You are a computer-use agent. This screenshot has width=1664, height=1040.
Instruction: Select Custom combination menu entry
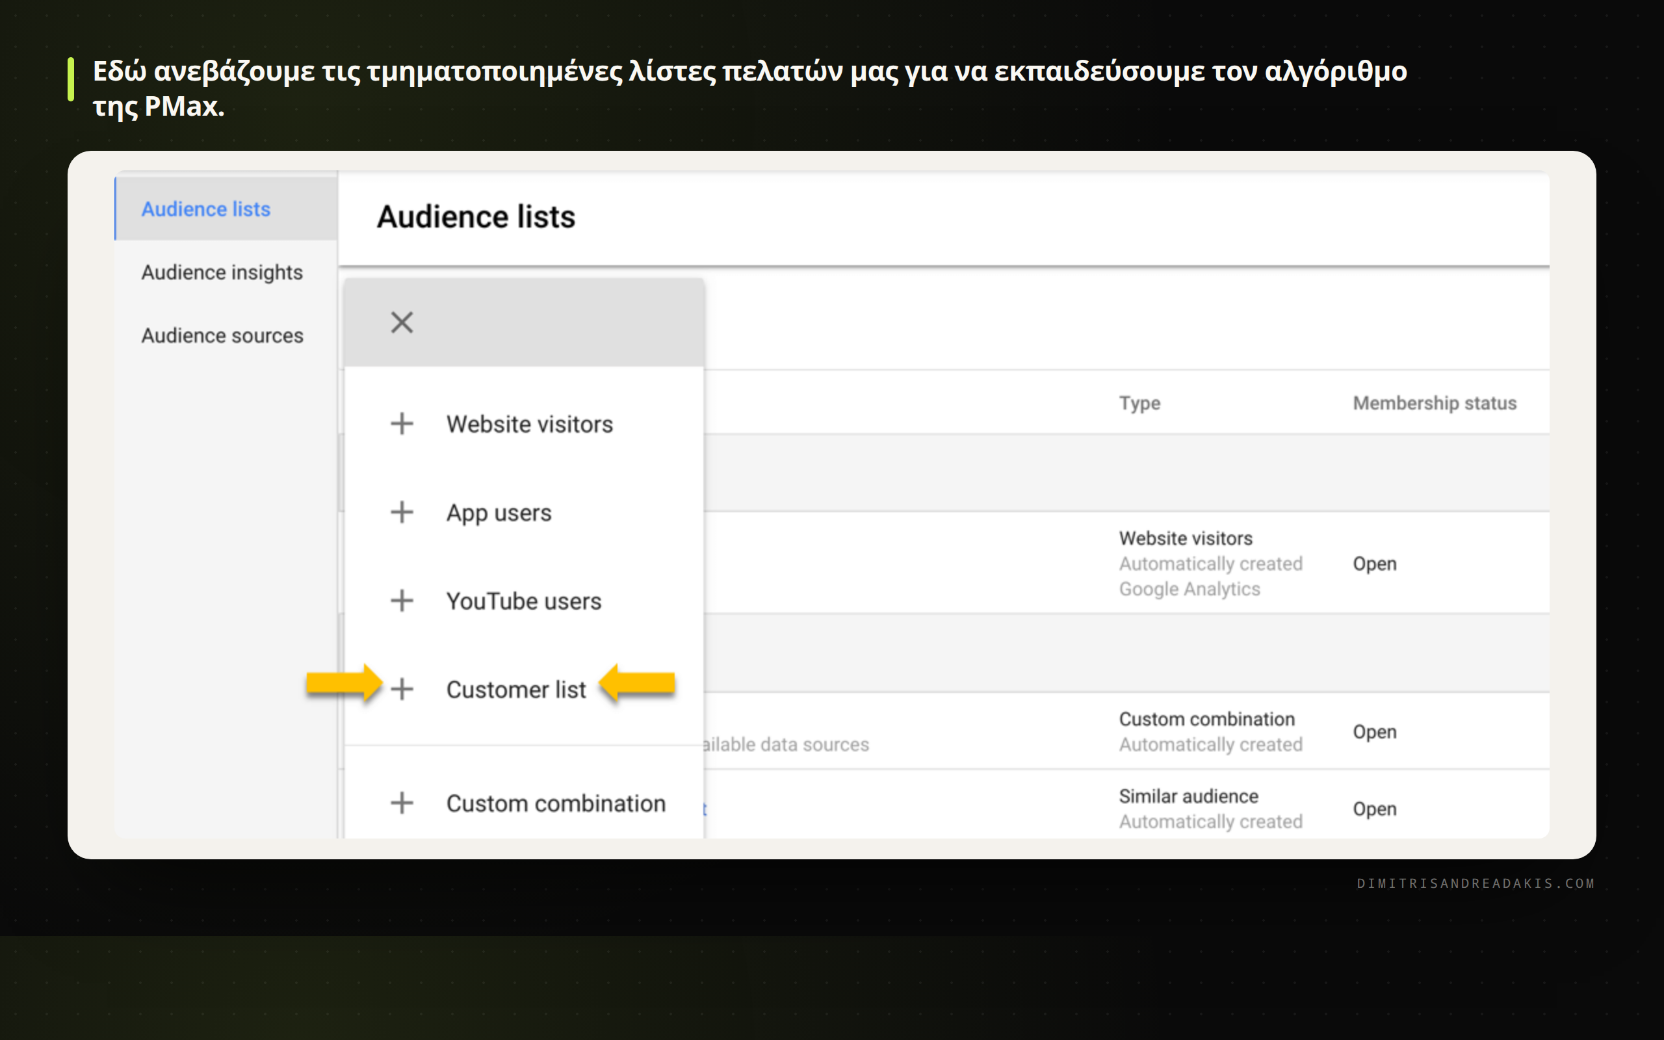coord(556,803)
